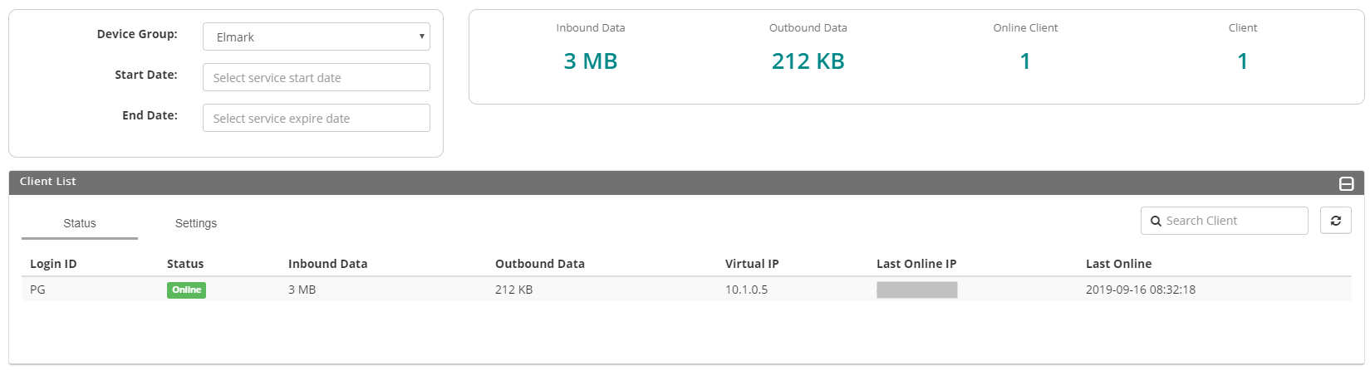This screenshot has width=1370, height=370.
Task: Click the refresh client list icon
Action: (x=1335, y=221)
